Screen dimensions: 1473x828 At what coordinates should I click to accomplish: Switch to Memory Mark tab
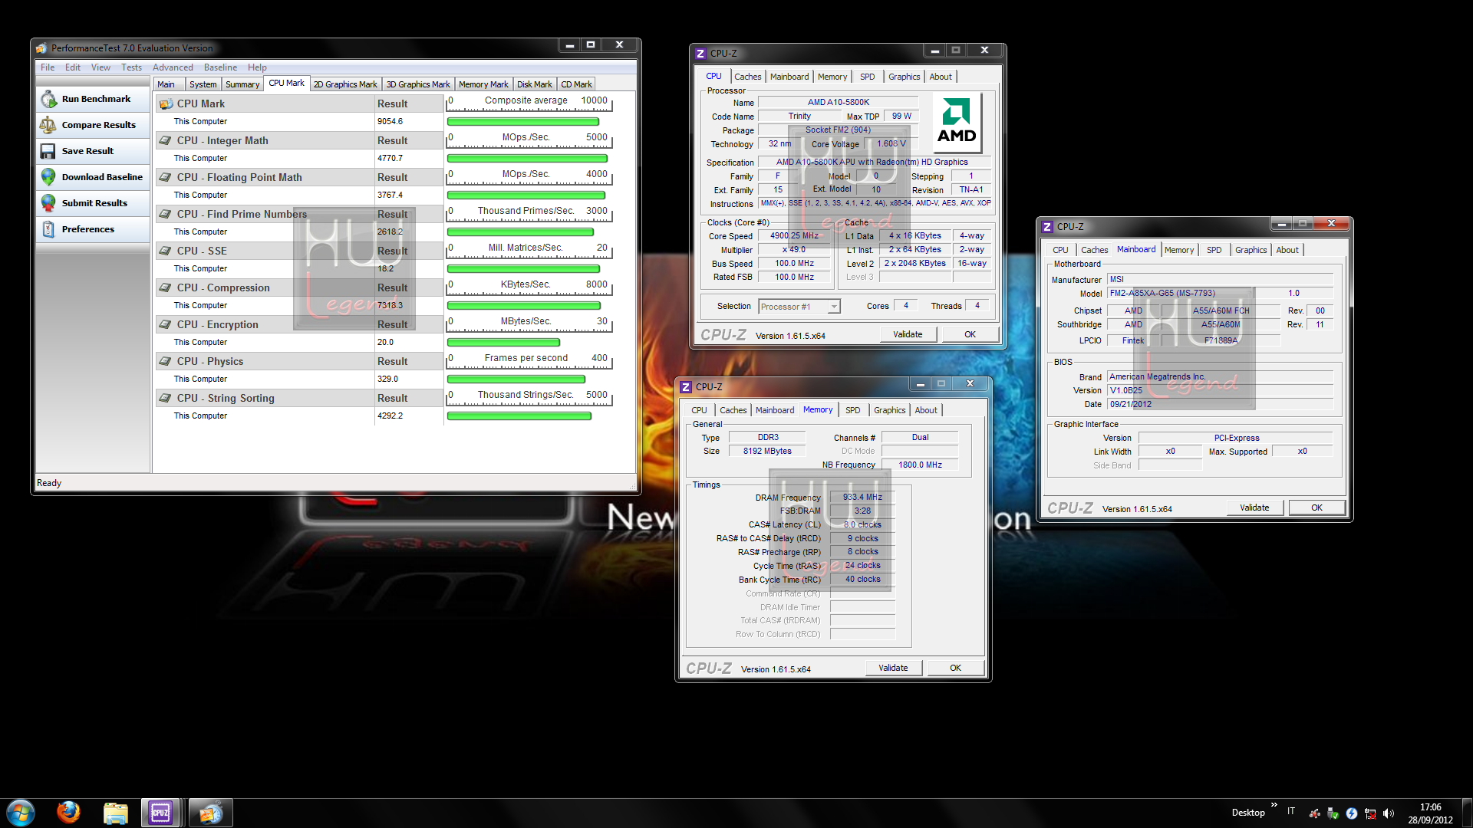pyautogui.click(x=483, y=84)
